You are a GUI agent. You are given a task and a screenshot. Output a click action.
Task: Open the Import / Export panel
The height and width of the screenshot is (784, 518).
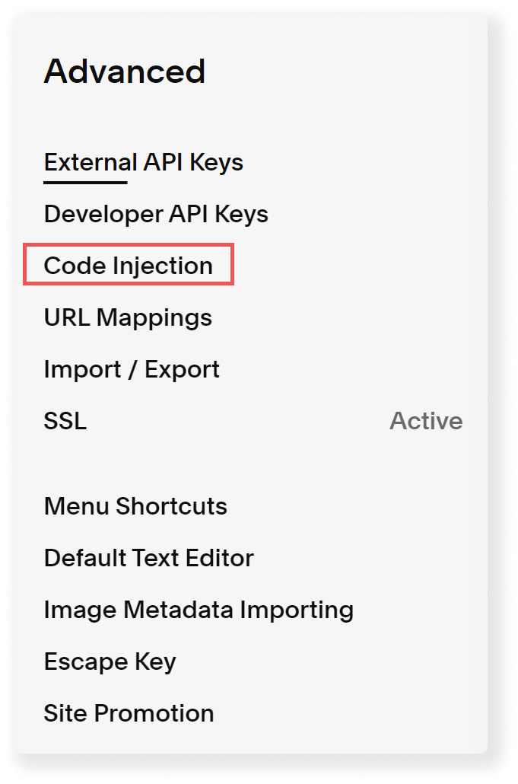point(132,369)
